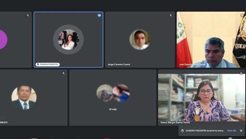Image resolution: width=246 pixels, height=139 pixels.
Task: Select Kenny Margot Suarez Torres video feed
Action: coord(201,97)
